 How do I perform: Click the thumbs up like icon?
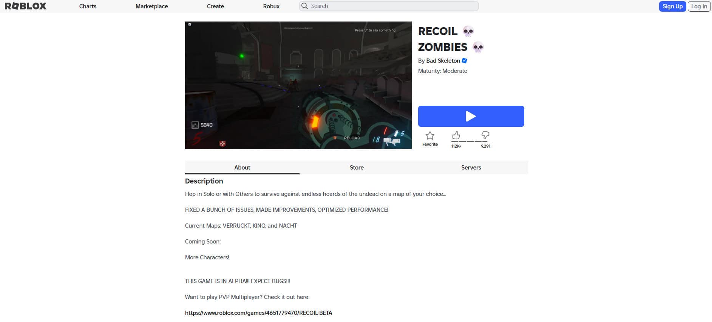coord(456,135)
